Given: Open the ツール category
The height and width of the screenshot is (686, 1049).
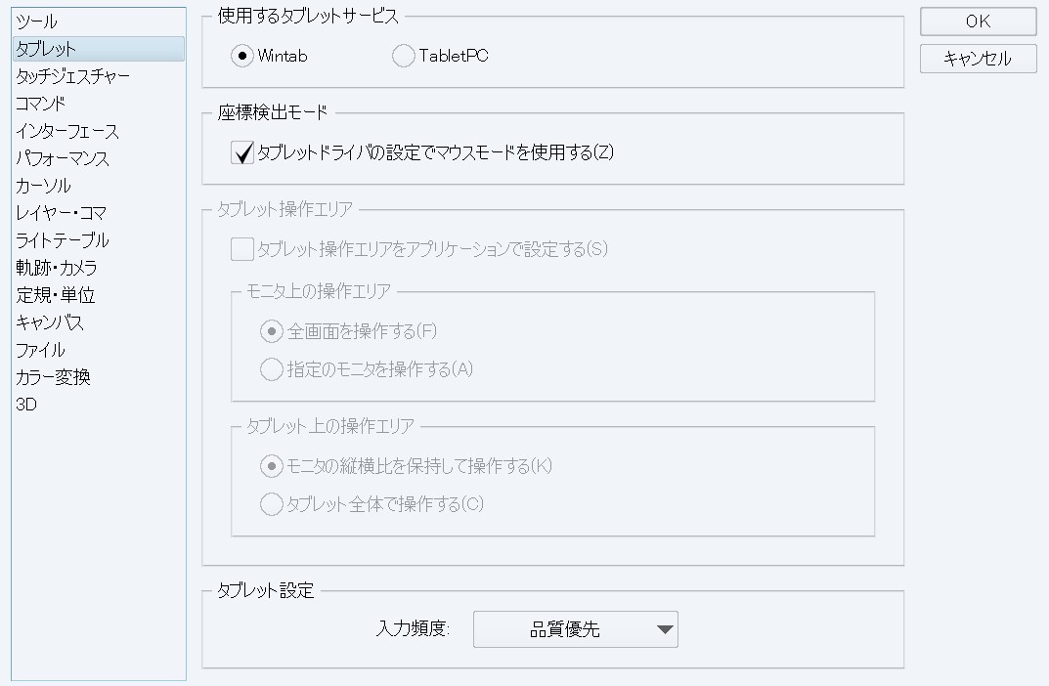Looking at the screenshot, I should (x=37, y=21).
